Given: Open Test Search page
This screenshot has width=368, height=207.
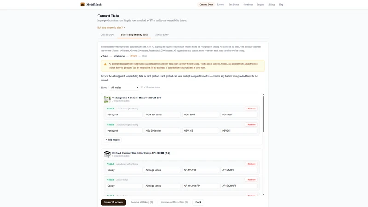Looking at the screenshot, I should (x=234, y=5).
